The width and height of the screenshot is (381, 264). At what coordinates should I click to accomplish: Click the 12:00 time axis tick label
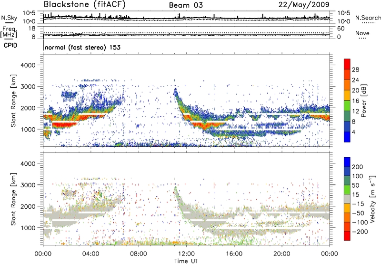(186, 254)
